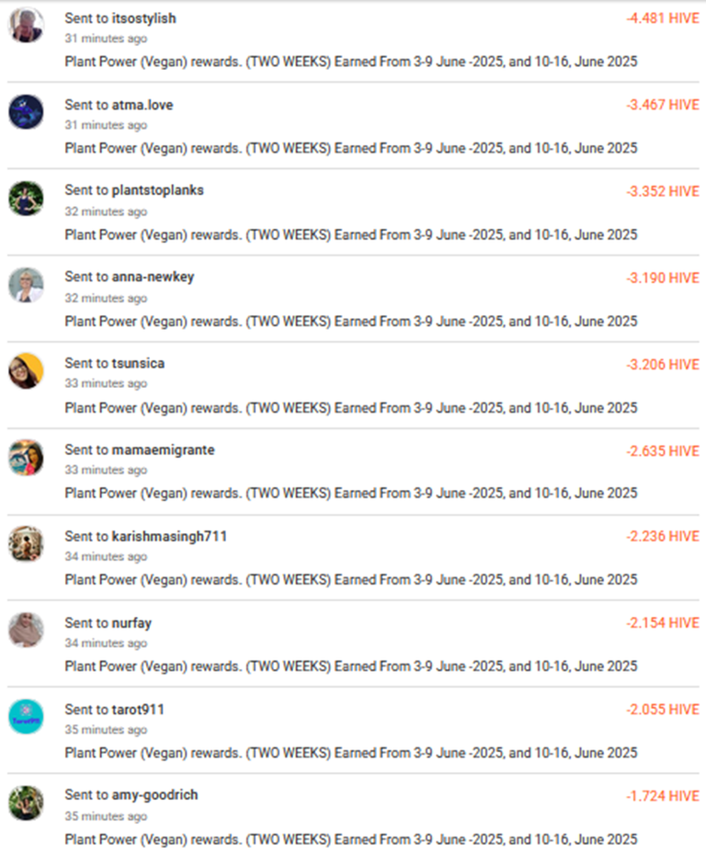Open tarot911 username link
The width and height of the screenshot is (706, 854).
pyautogui.click(x=138, y=709)
